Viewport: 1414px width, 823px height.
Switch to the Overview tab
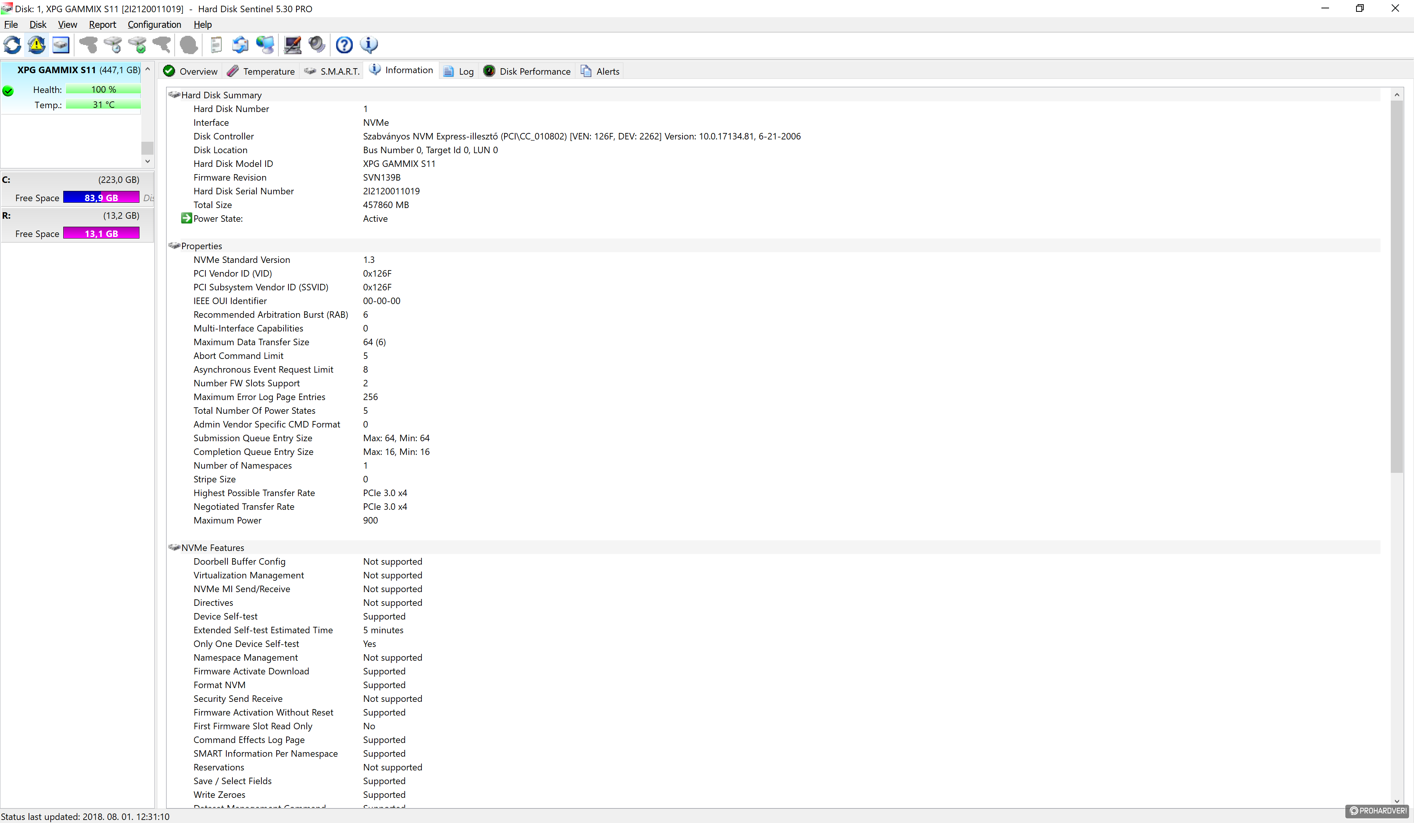(x=190, y=71)
